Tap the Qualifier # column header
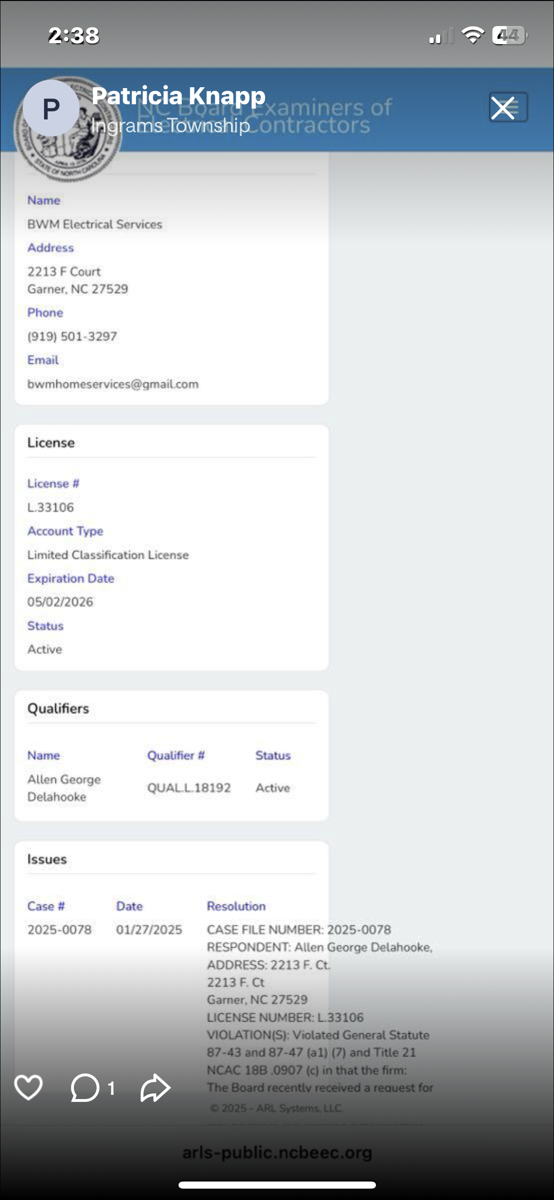This screenshot has width=554, height=1200. tap(176, 755)
